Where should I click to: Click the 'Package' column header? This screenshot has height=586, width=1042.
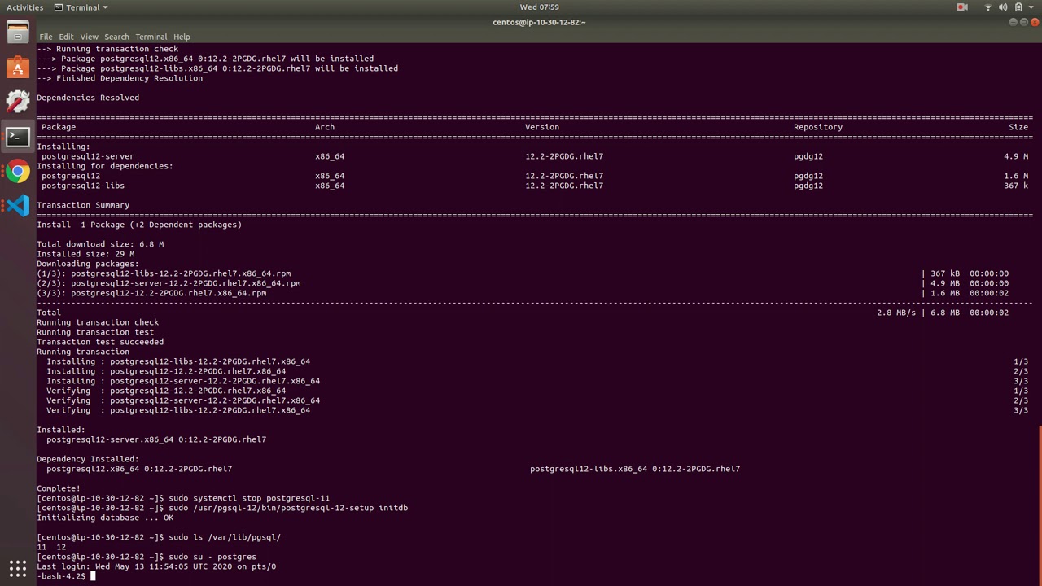59,127
